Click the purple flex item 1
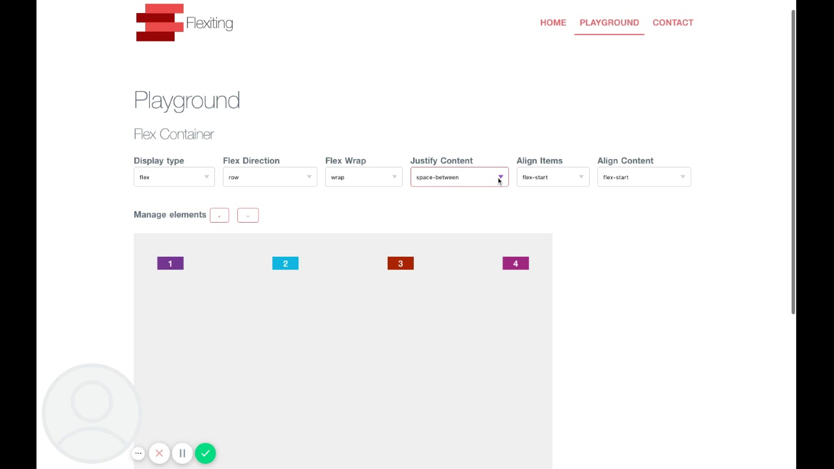The width and height of the screenshot is (834, 469). 171,263
